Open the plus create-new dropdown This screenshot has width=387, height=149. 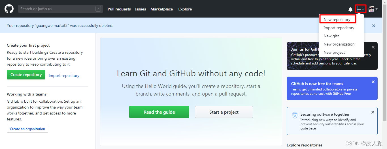pos(361,9)
